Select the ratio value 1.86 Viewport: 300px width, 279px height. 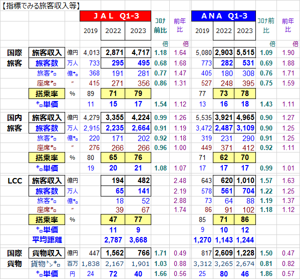pyautogui.click(x=266, y=274)
